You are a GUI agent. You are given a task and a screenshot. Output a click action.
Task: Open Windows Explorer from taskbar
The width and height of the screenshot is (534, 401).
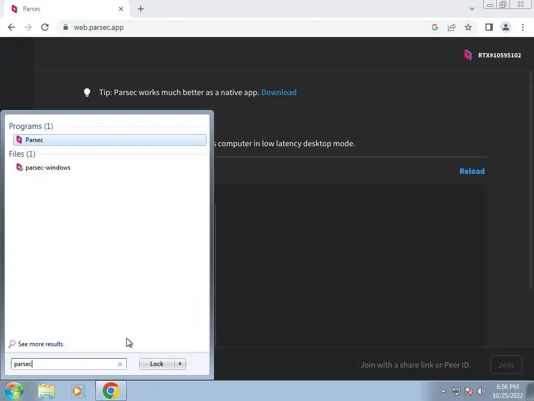tap(46, 391)
